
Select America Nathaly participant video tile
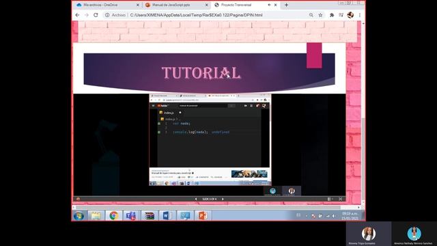pos(414,234)
